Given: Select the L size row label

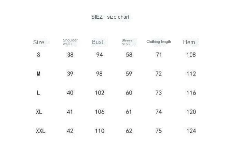Looking at the screenshot, I should pos(38,93).
